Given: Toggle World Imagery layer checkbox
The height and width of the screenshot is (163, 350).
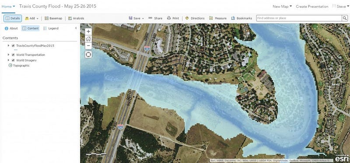Looking at the screenshot, I should click(x=13, y=60).
